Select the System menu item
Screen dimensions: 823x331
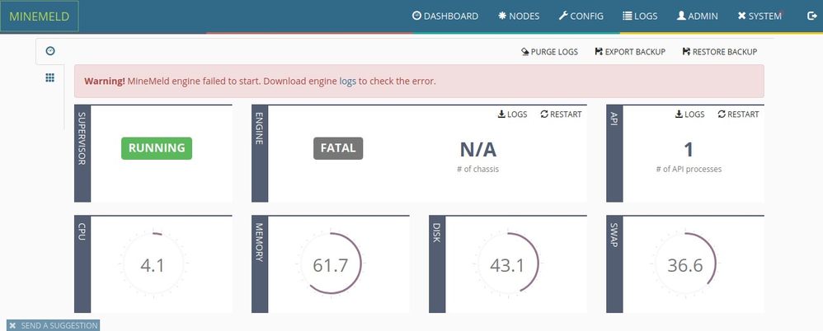pos(759,16)
